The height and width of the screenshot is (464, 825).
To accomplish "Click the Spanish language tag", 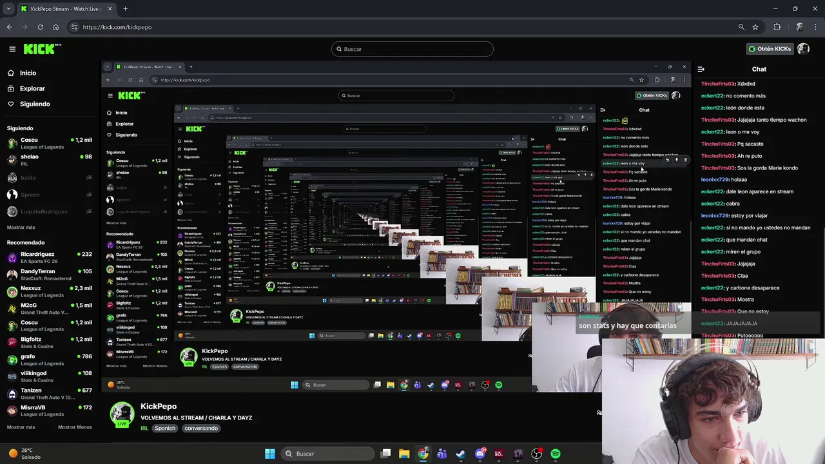I will tap(165, 428).
